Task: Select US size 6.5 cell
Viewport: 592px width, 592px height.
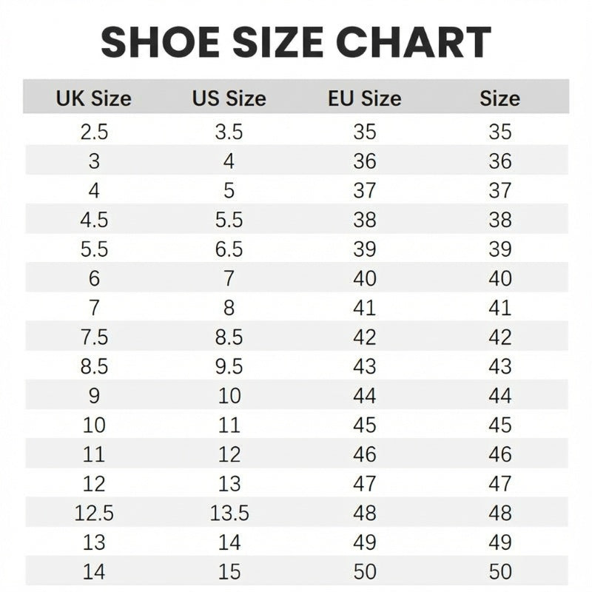Action: pyautogui.click(x=229, y=249)
